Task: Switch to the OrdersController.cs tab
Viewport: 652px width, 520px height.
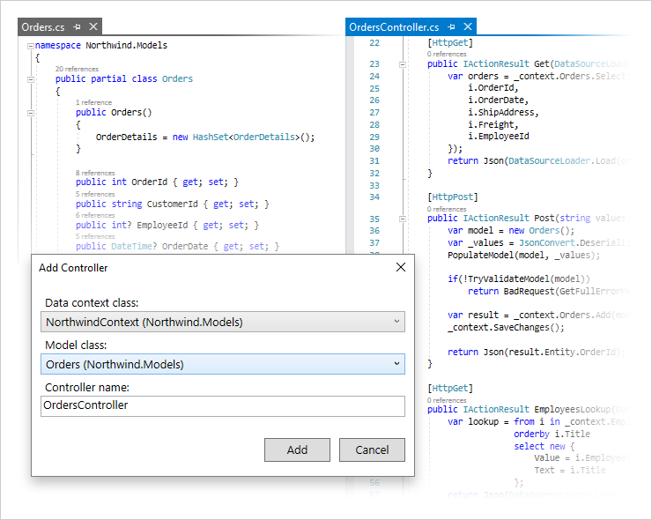Action: (x=393, y=27)
